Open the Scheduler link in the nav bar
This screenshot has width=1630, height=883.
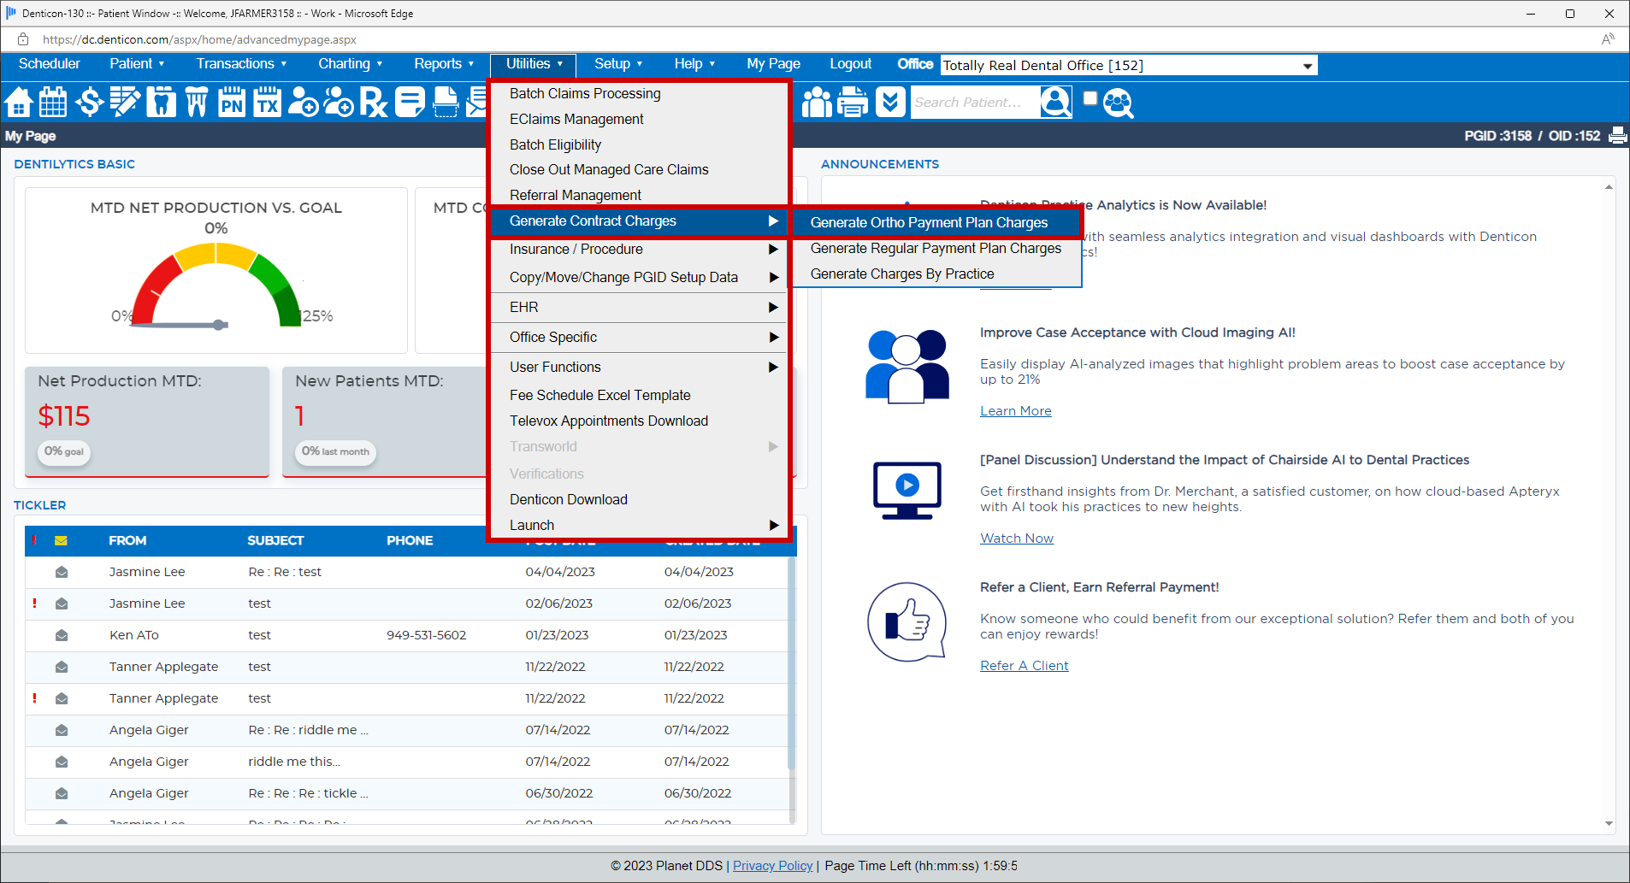click(50, 64)
